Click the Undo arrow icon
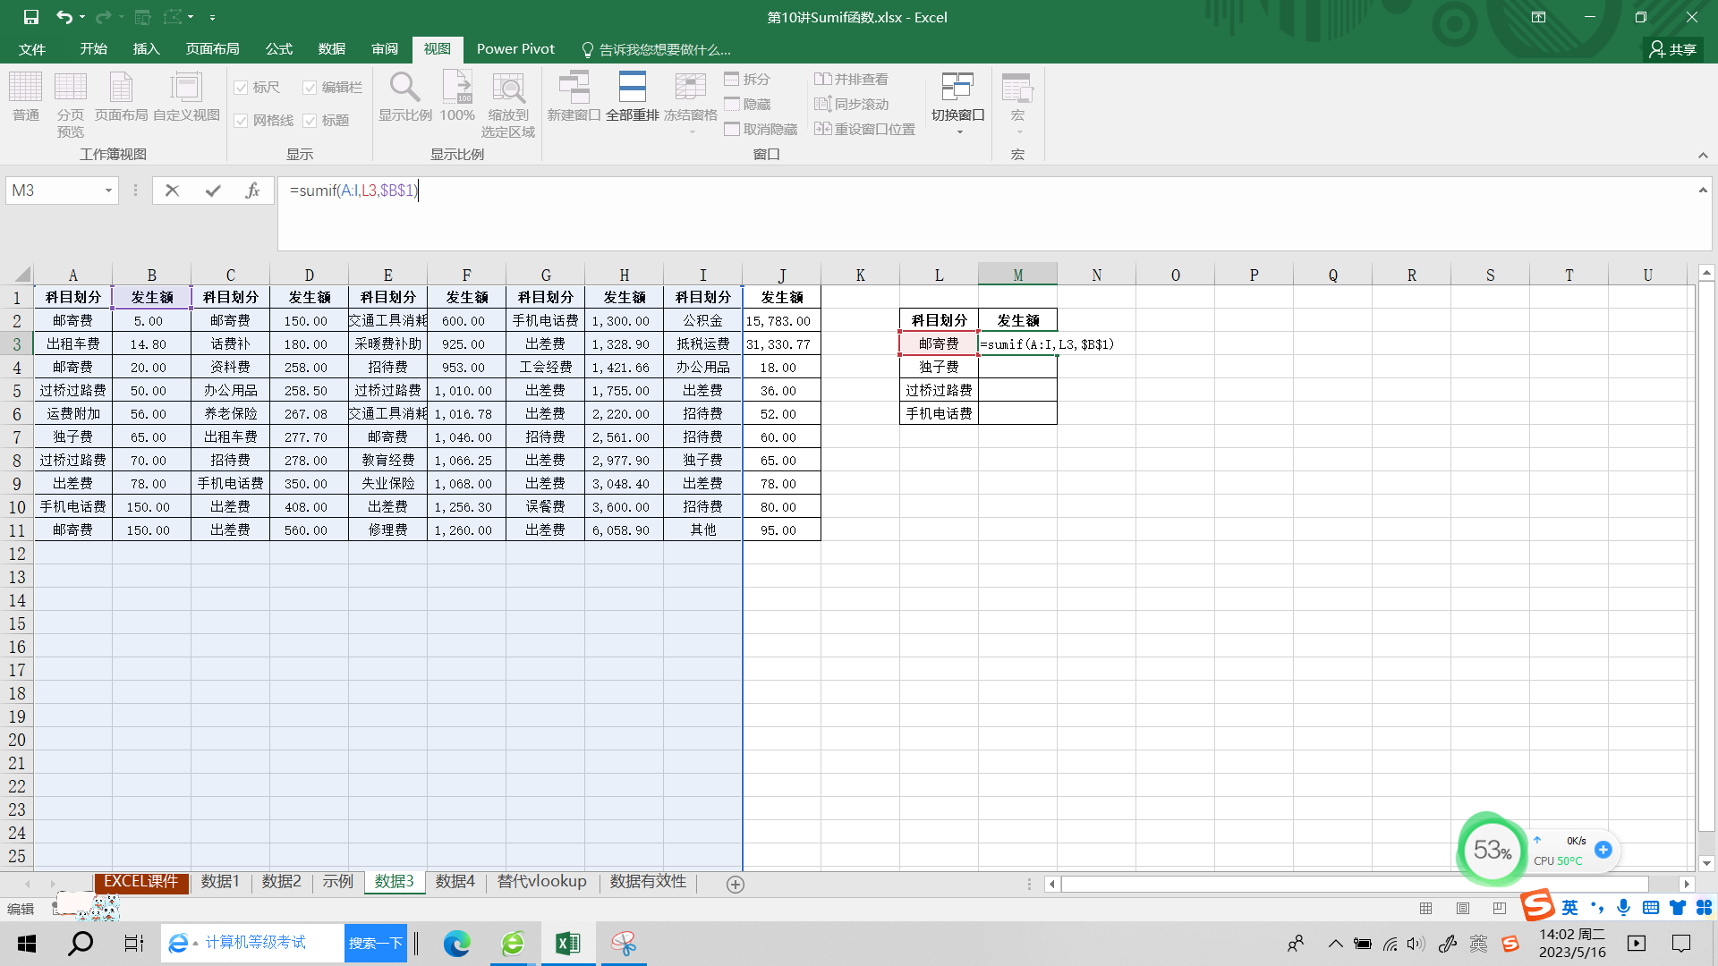The width and height of the screenshot is (1718, 966). coord(64,17)
